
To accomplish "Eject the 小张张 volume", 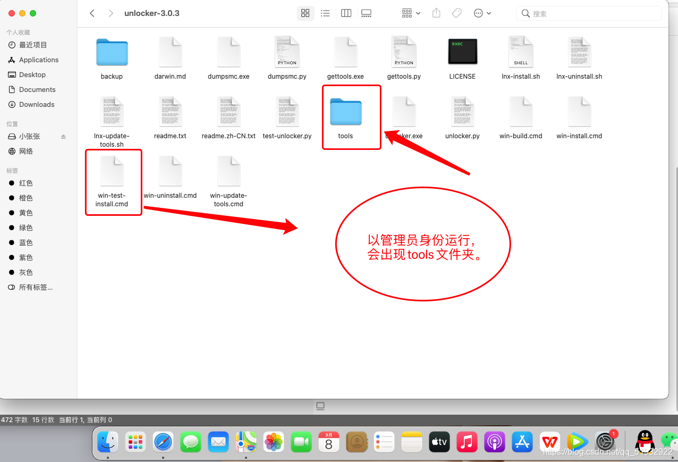I will tap(63, 137).
